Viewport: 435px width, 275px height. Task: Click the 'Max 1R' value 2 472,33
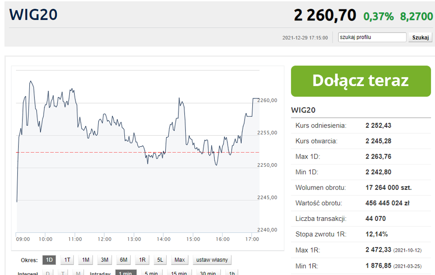378,250
